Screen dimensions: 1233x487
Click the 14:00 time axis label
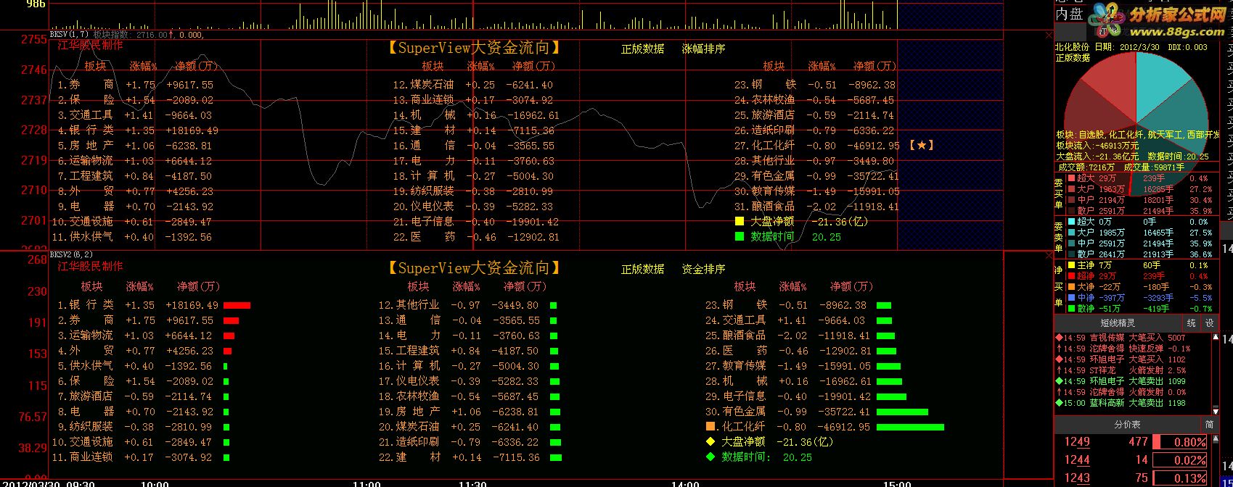click(x=685, y=483)
